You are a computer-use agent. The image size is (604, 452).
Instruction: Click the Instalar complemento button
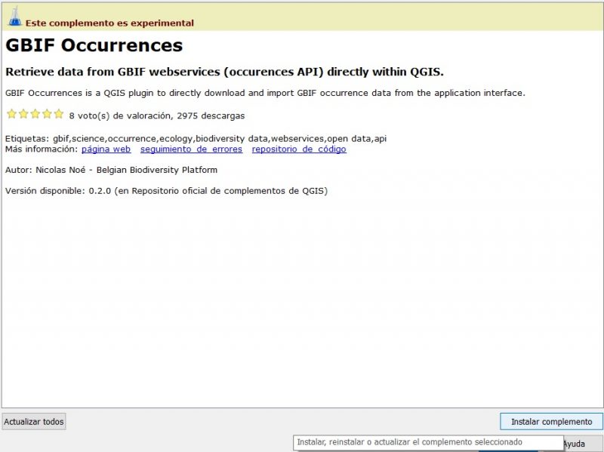pos(551,422)
